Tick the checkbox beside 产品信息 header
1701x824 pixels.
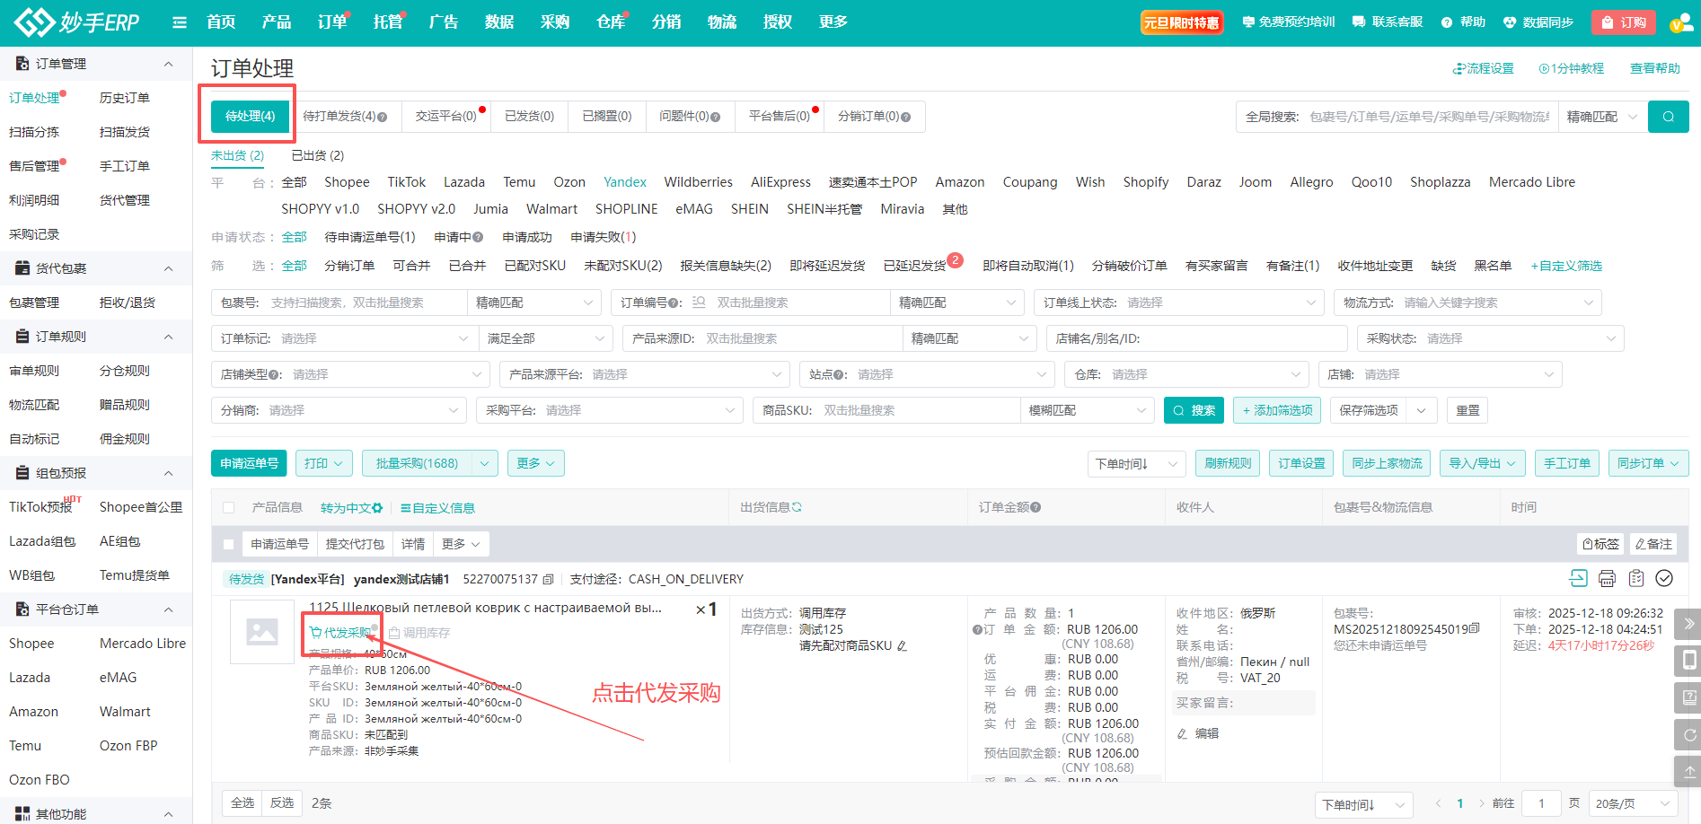[229, 508]
